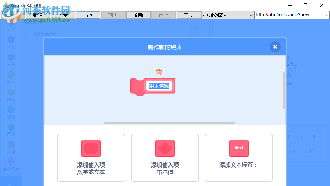
Task: Select dimmed 控制 category in sidebar
Action: (11, 95)
